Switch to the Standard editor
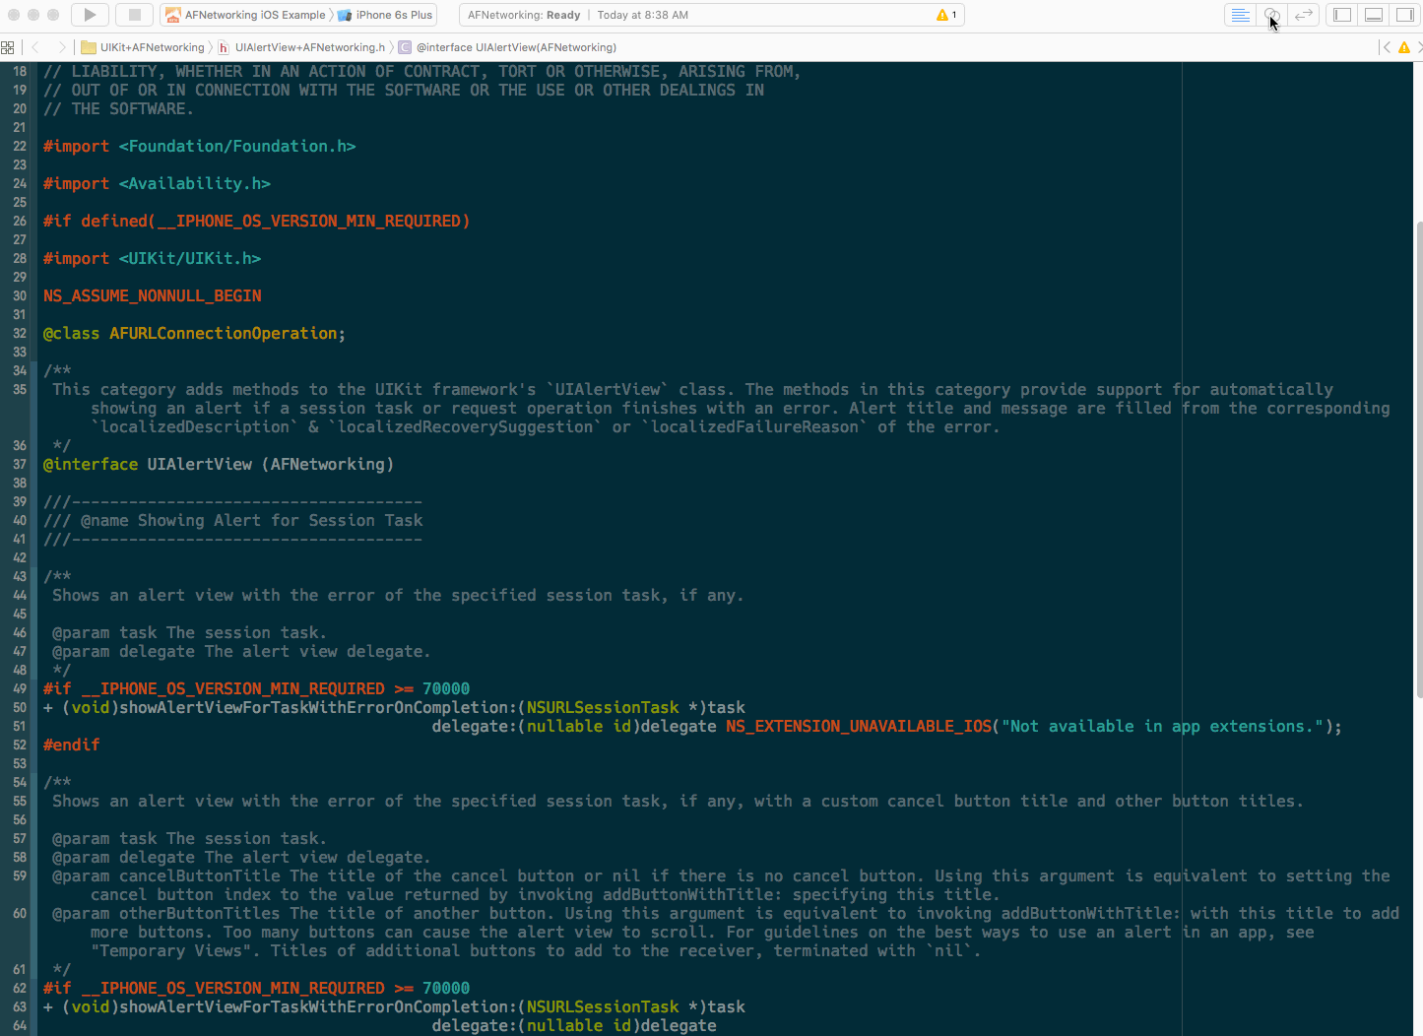 coord(1240,15)
